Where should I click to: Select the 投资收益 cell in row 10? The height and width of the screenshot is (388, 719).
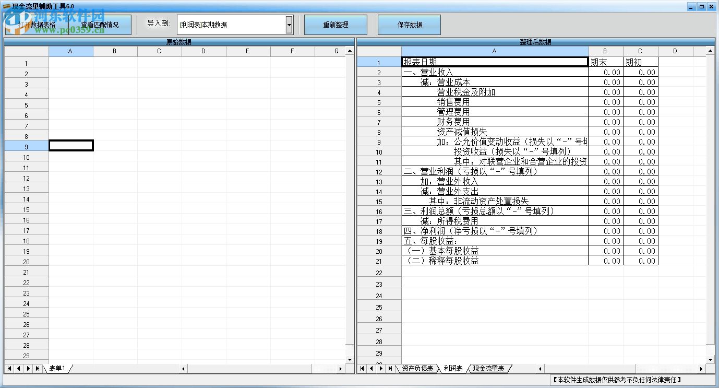pos(495,151)
